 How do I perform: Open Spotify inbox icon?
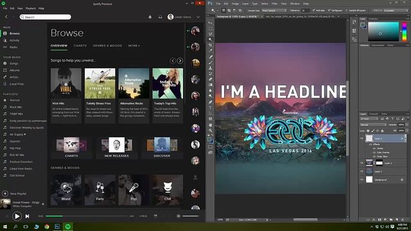click(x=160, y=17)
